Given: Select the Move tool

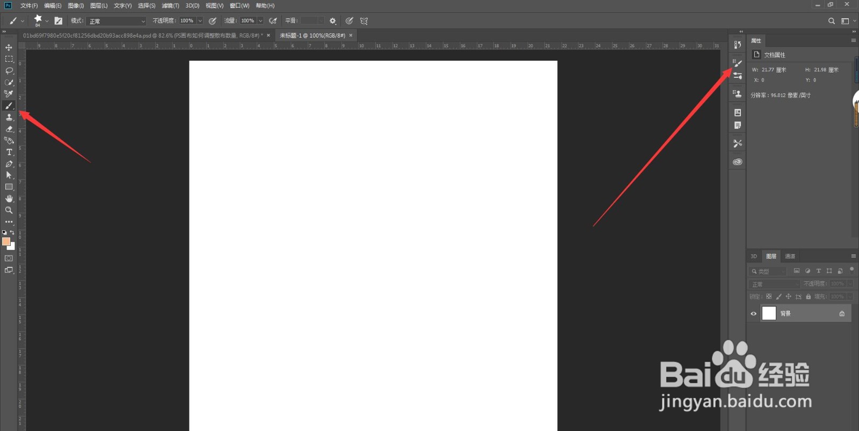Looking at the screenshot, I should point(9,47).
